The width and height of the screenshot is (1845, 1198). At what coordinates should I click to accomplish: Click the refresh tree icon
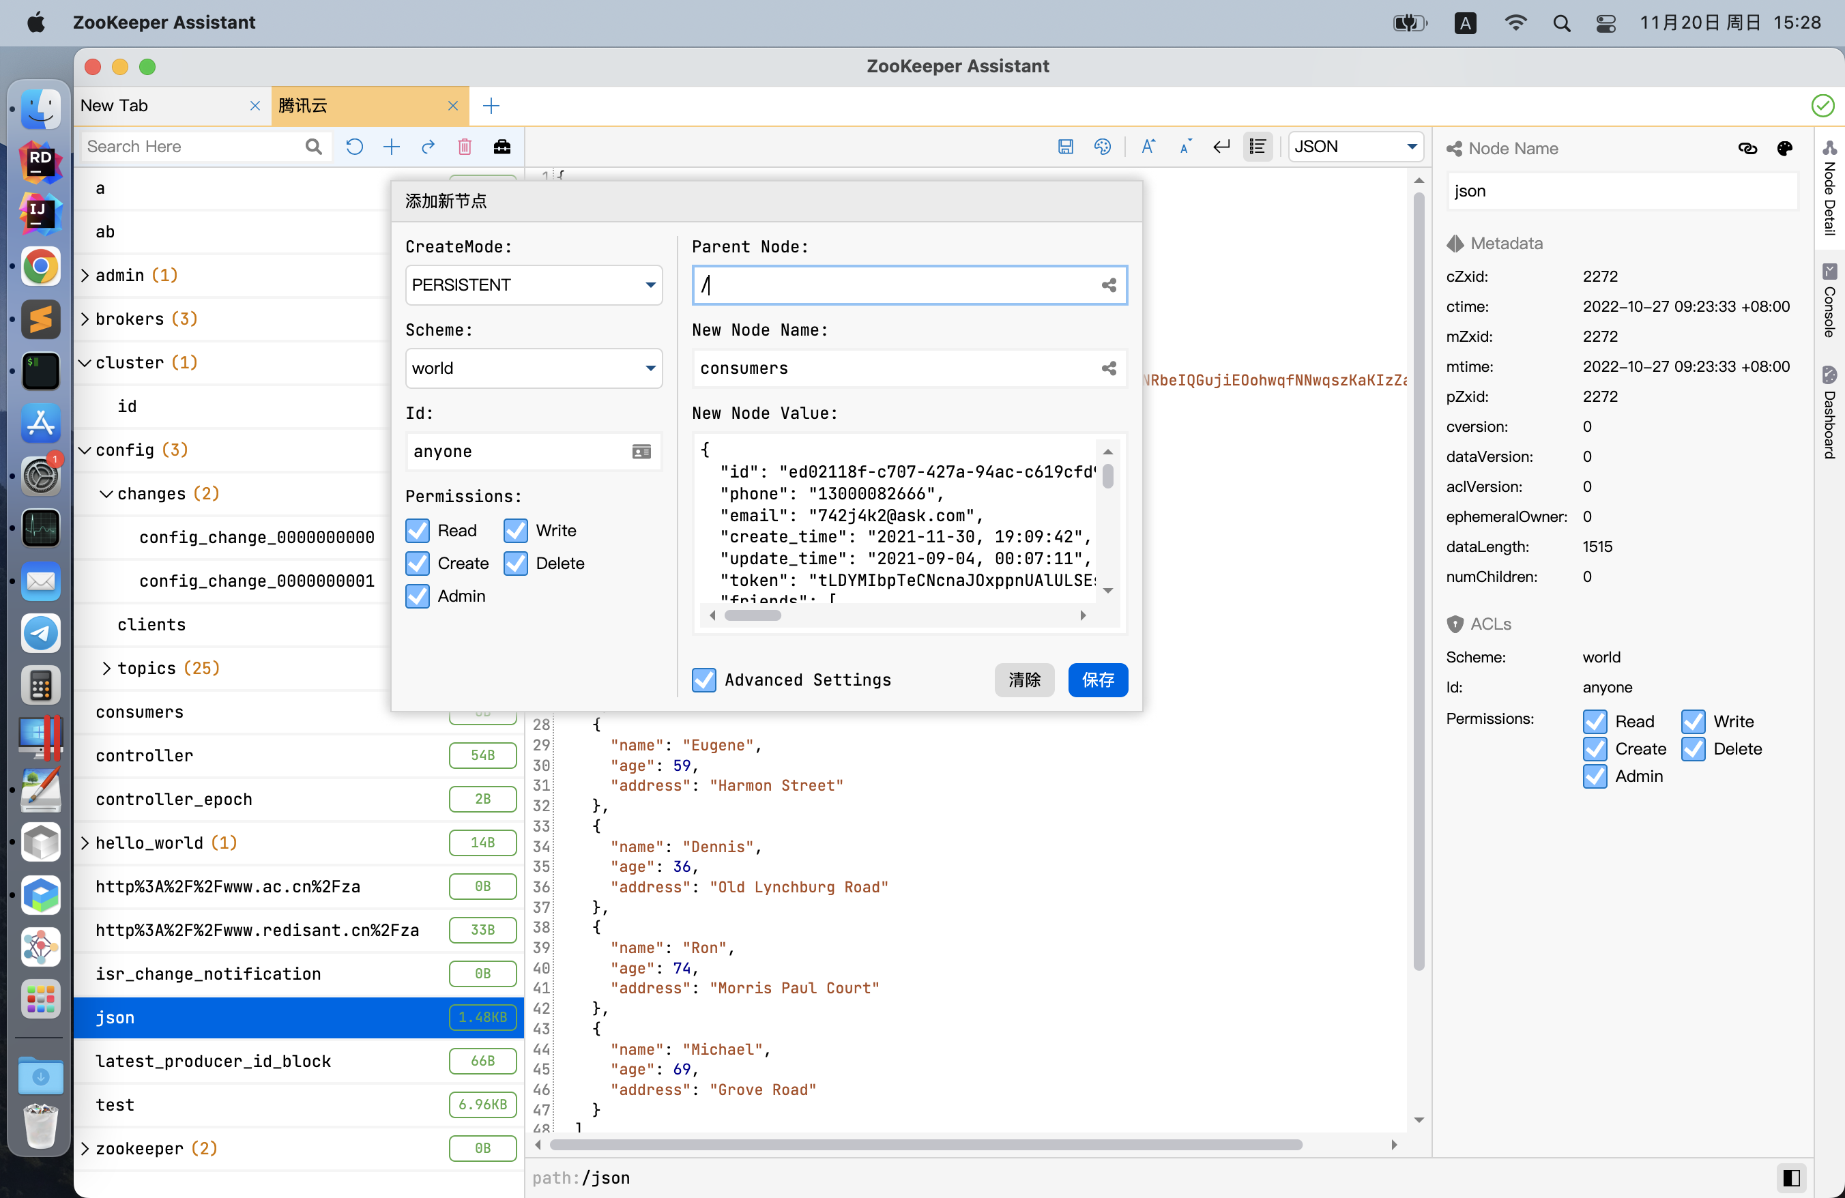coord(354,147)
